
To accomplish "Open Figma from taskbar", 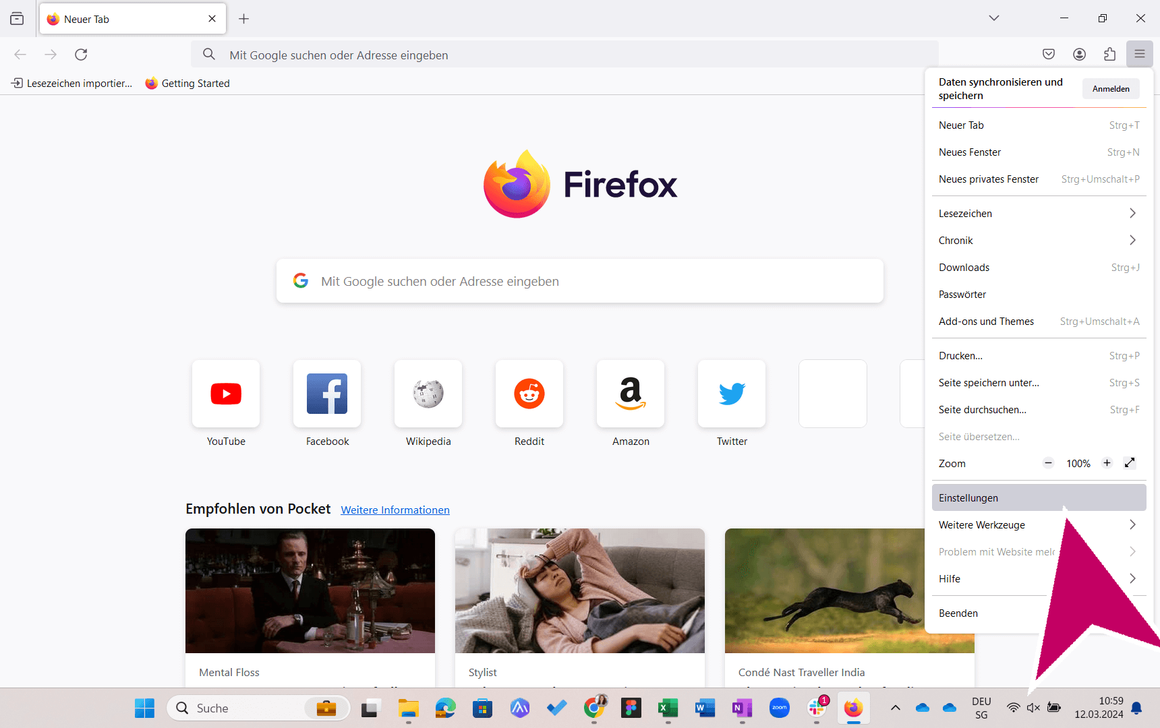I will [631, 708].
